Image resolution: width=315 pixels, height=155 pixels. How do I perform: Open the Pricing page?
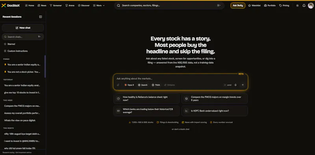click(x=284, y=6)
